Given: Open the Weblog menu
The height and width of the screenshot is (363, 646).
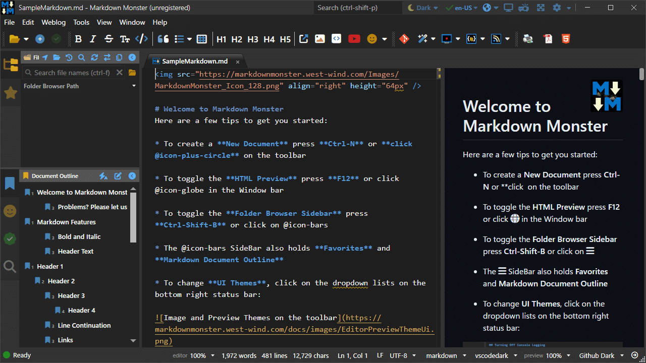Looking at the screenshot, I should click(x=53, y=22).
